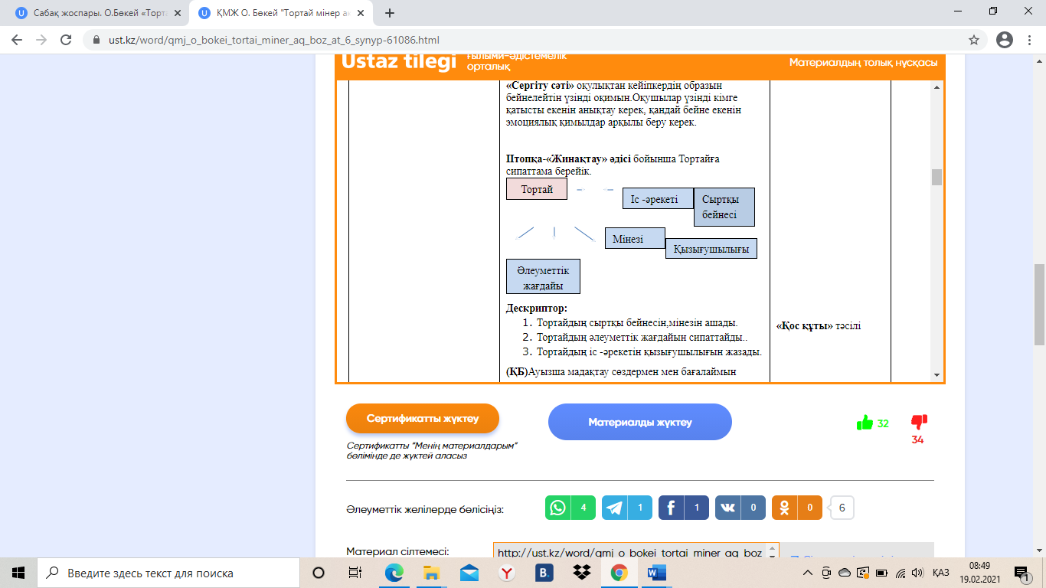Open the volume control in the system tray

(918, 573)
